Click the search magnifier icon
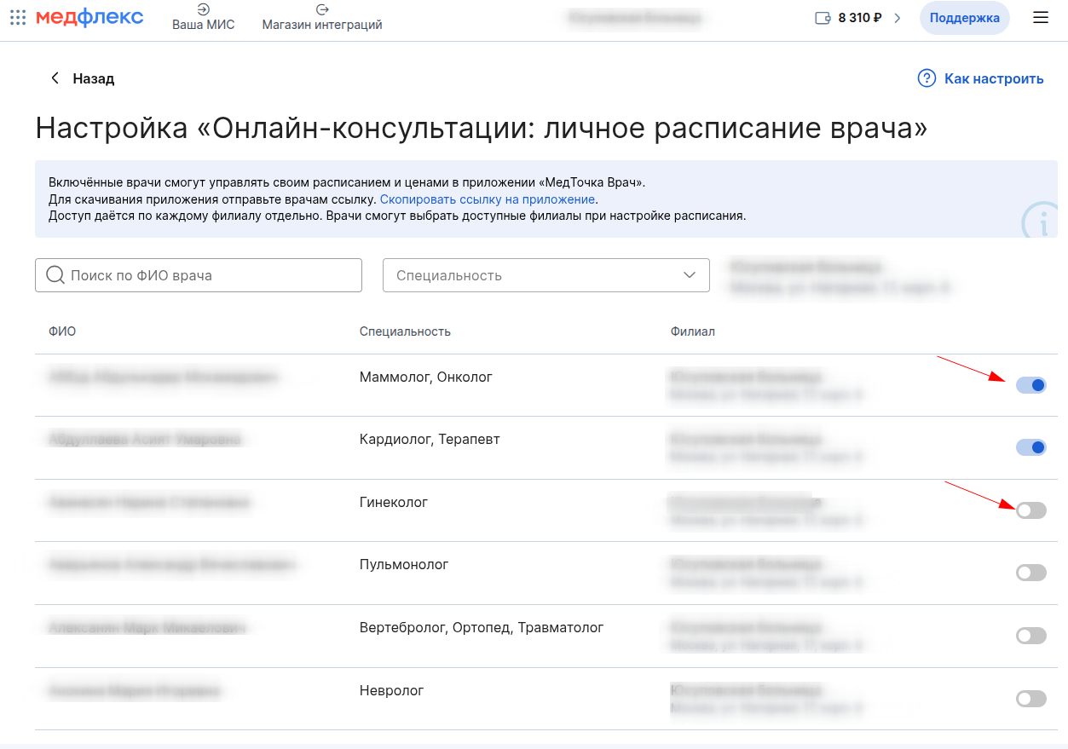Viewport: 1068px width, 749px height. click(x=55, y=275)
